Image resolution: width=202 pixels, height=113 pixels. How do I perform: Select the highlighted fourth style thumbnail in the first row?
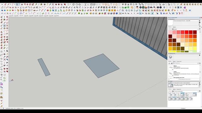point(182,94)
